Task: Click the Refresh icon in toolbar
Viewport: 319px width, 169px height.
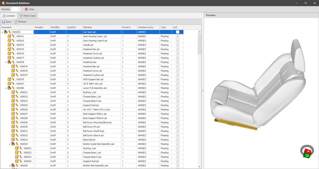Action: pos(16,22)
